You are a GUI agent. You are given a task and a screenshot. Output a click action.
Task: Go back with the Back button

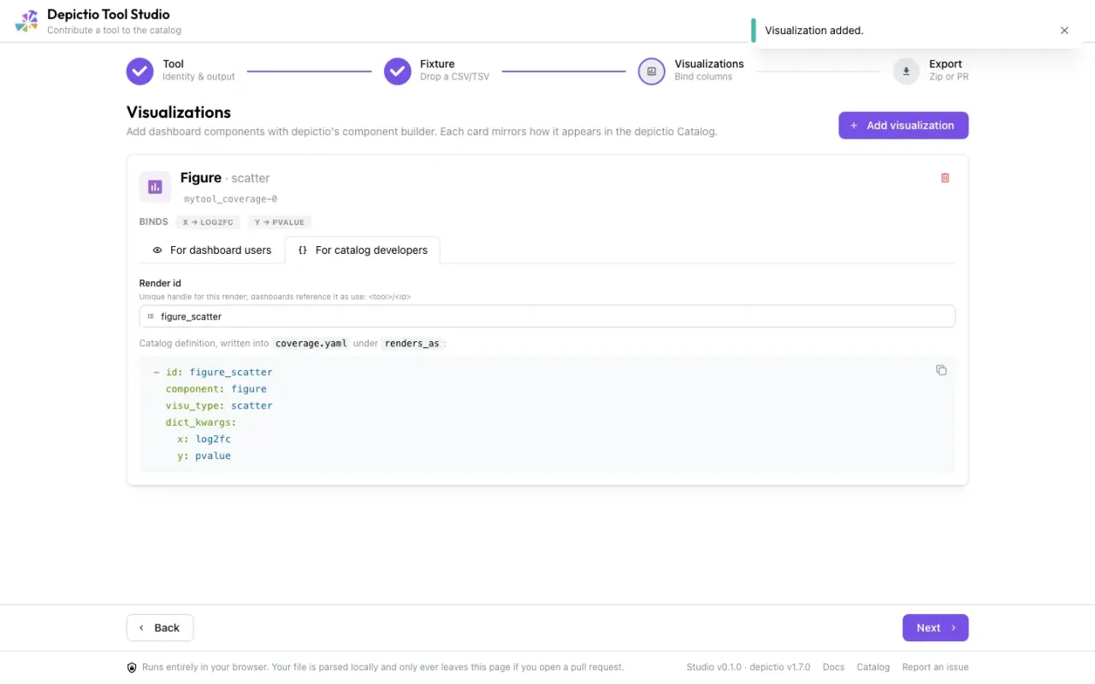pos(160,628)
